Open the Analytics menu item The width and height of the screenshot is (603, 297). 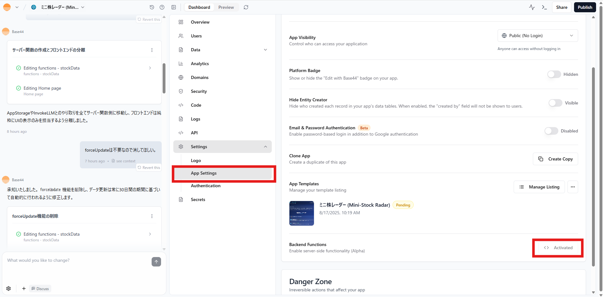click(x=200, y=64)
